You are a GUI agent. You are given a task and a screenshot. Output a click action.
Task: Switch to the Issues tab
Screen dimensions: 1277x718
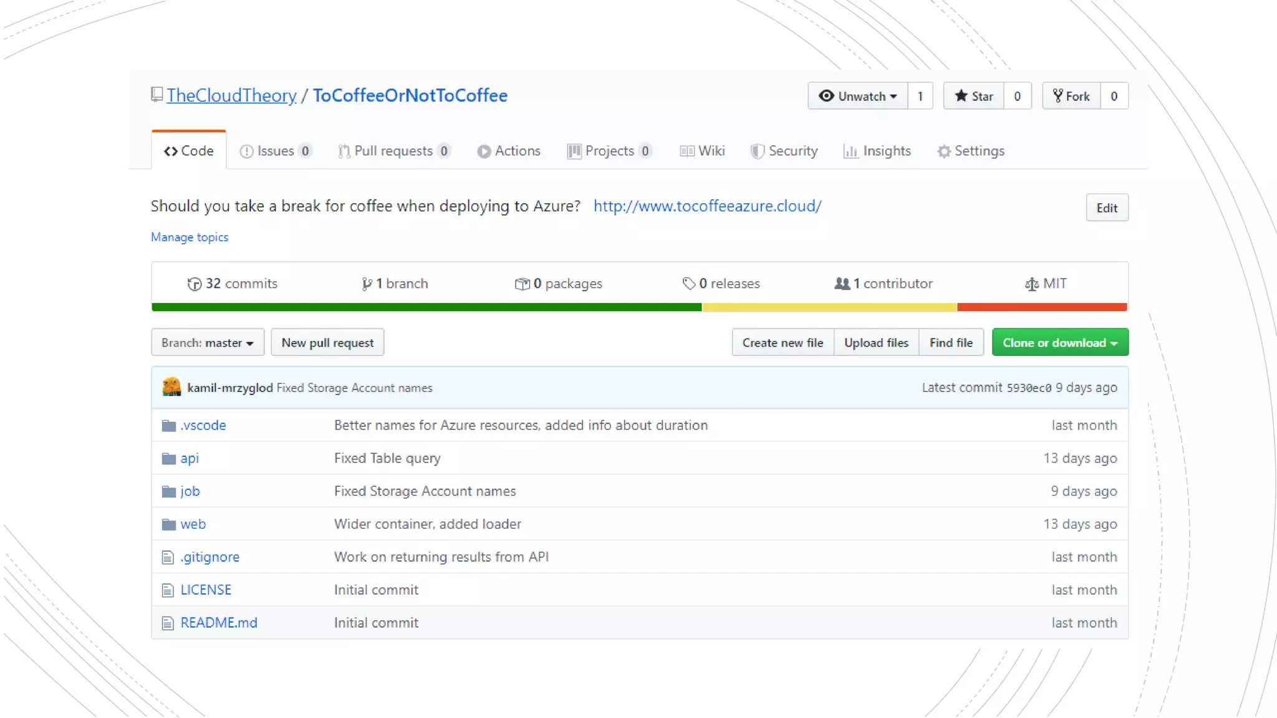click(x=274, y=151)
